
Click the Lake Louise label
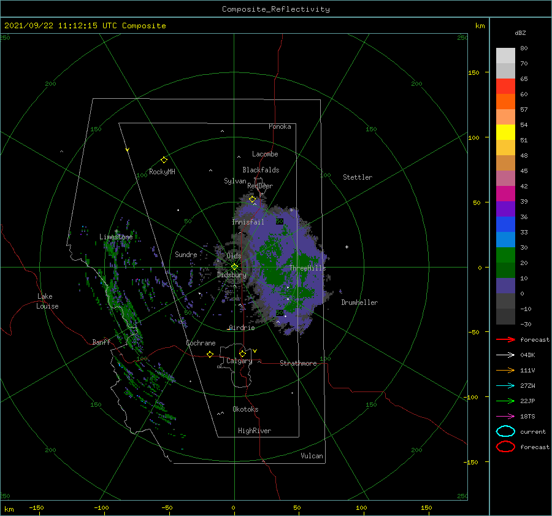click(47, 301)
